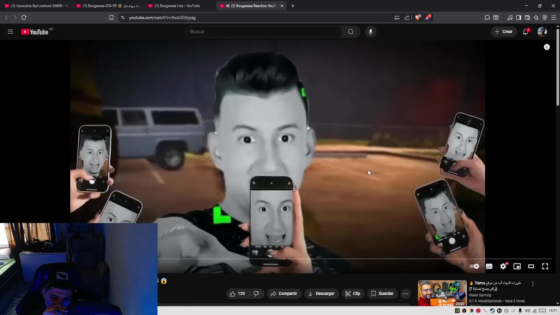Mute audio icon on Bougassaa Reaction tab
560x315 pixels.
pyautogui.click(x=228, y=6)
